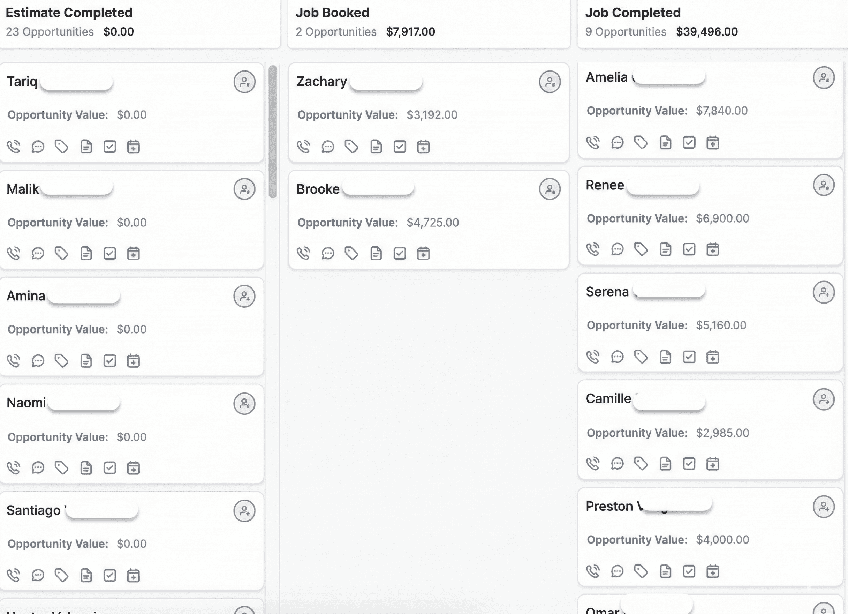
Task: Click the Job Completed column header
Action: [x=633, y=13]
